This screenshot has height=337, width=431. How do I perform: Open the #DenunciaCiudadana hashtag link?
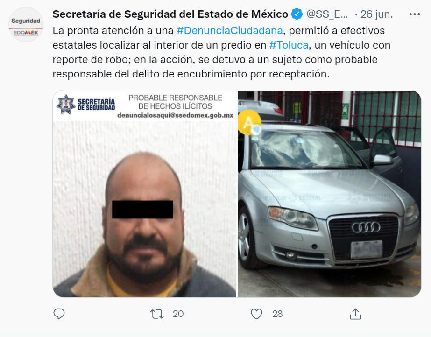(x=230, y=30)
